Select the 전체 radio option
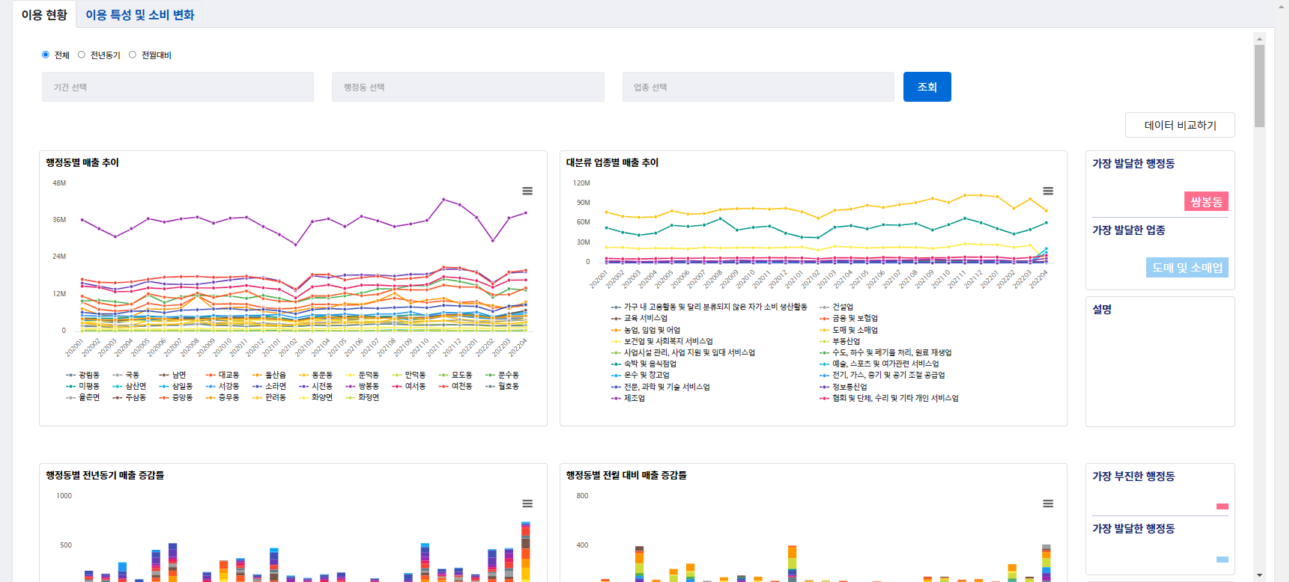Viewport: 1290px width, 582px height. coord(46,55)
